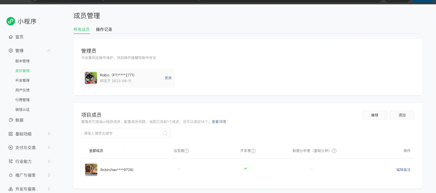Click 更换 link beside administrator Robin
This screenshot has width=436, height=193.
(x=168, y=78)
